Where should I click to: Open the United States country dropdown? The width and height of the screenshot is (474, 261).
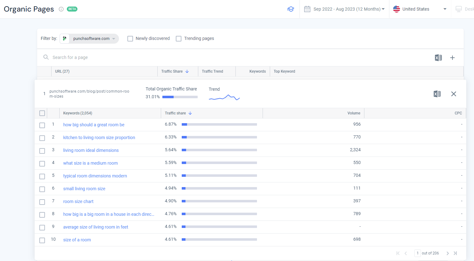click(420, 9)
